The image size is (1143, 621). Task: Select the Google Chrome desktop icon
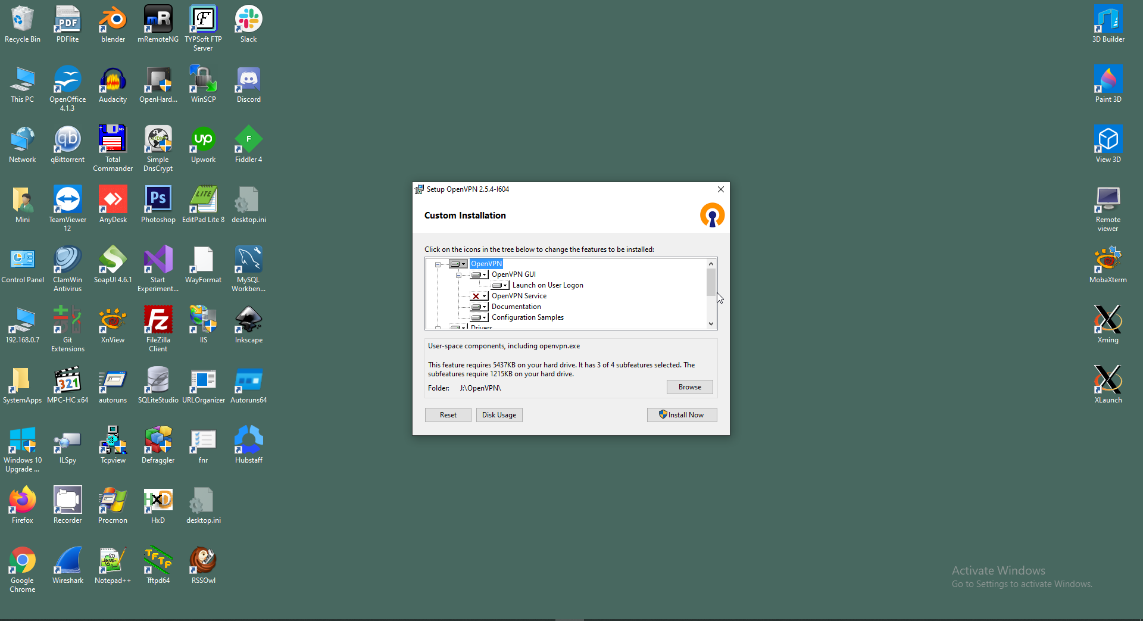(x=23, y=569)
